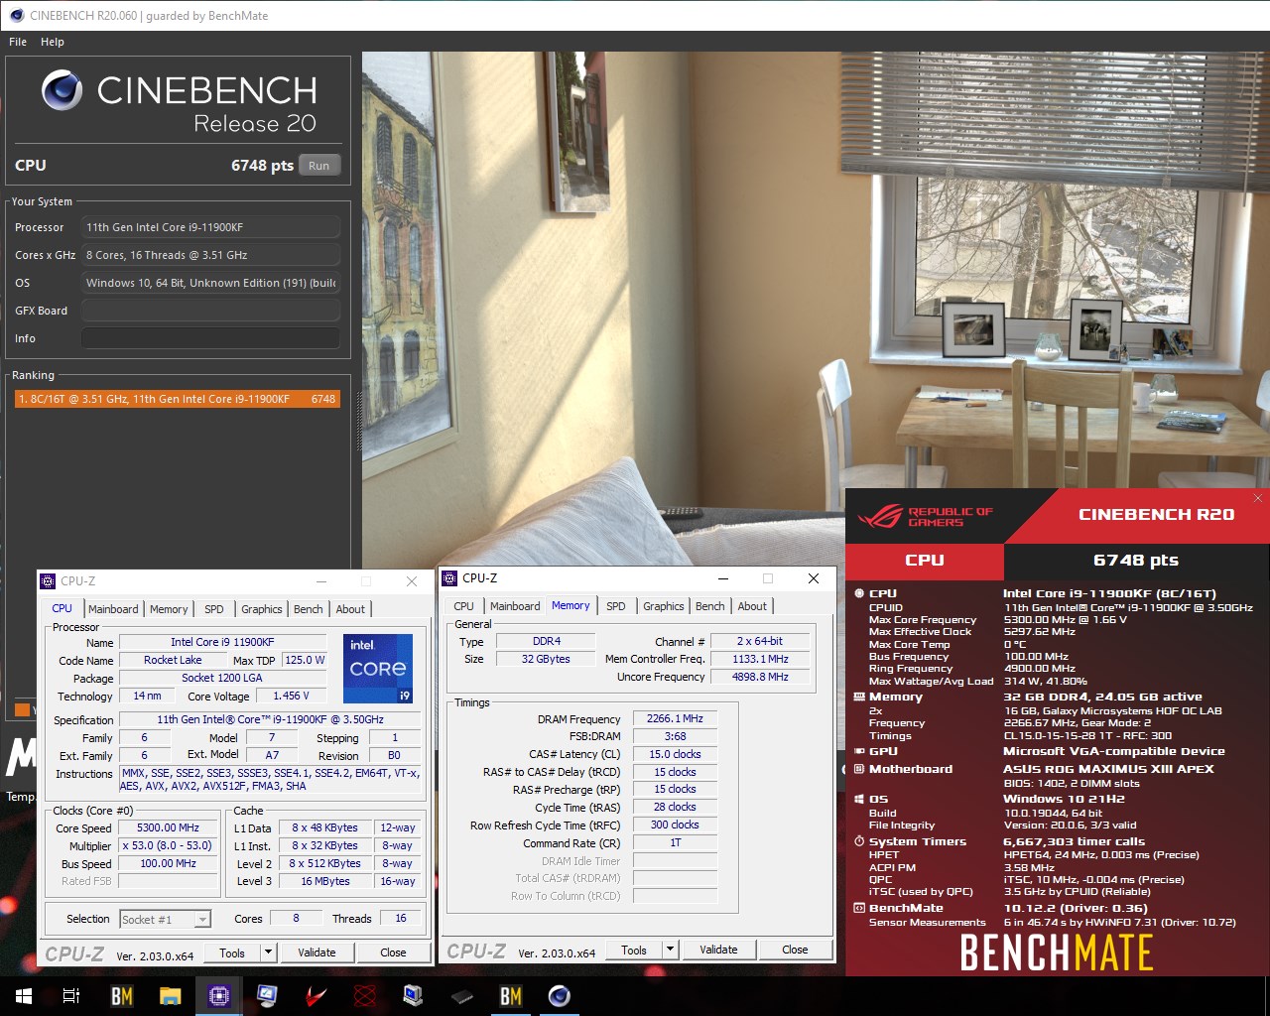Click the Core Speed value 5300.00 MHz
Viewport: 1270px width, 1016px height.
168,827
